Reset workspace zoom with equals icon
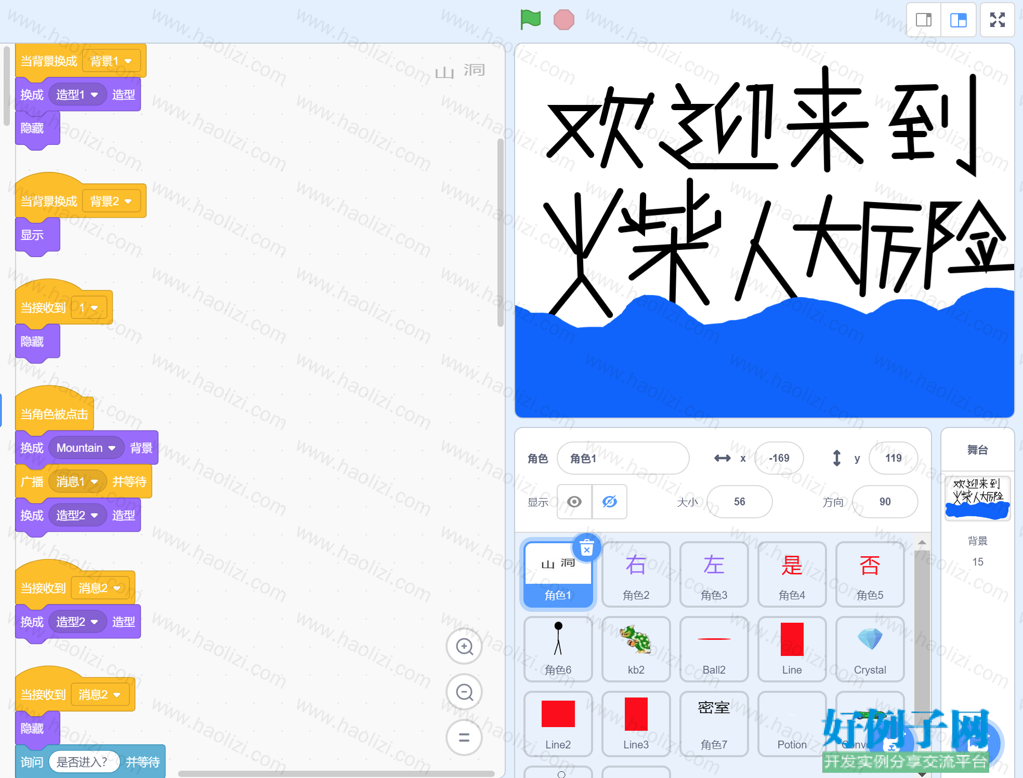Screen dimensions: 1023x778 click(x=464, y=737)
